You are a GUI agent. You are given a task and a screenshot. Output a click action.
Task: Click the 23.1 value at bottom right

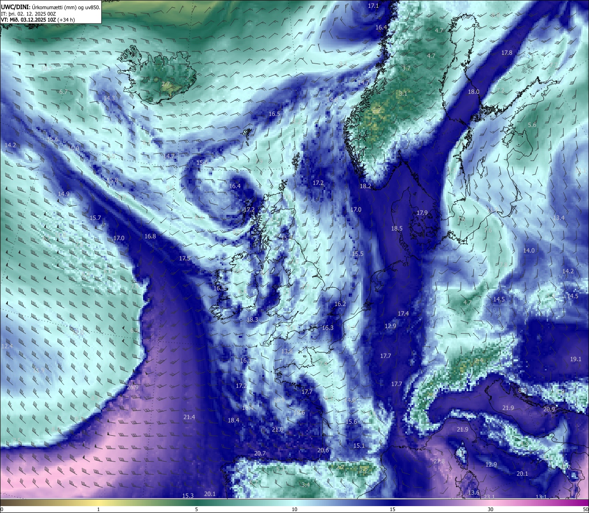[x=489, y=497]
